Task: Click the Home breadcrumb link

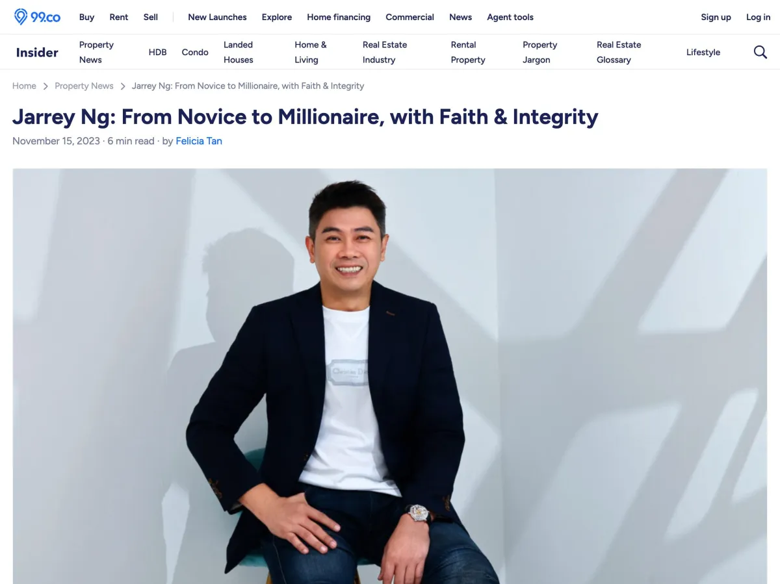Action: pos(24,86)
